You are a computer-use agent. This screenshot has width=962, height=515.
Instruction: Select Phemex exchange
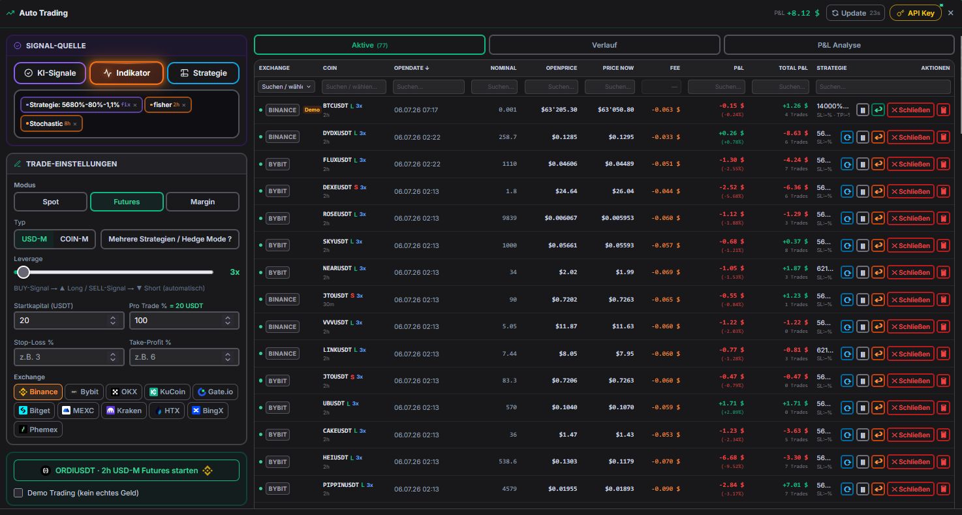click(39, 429)
